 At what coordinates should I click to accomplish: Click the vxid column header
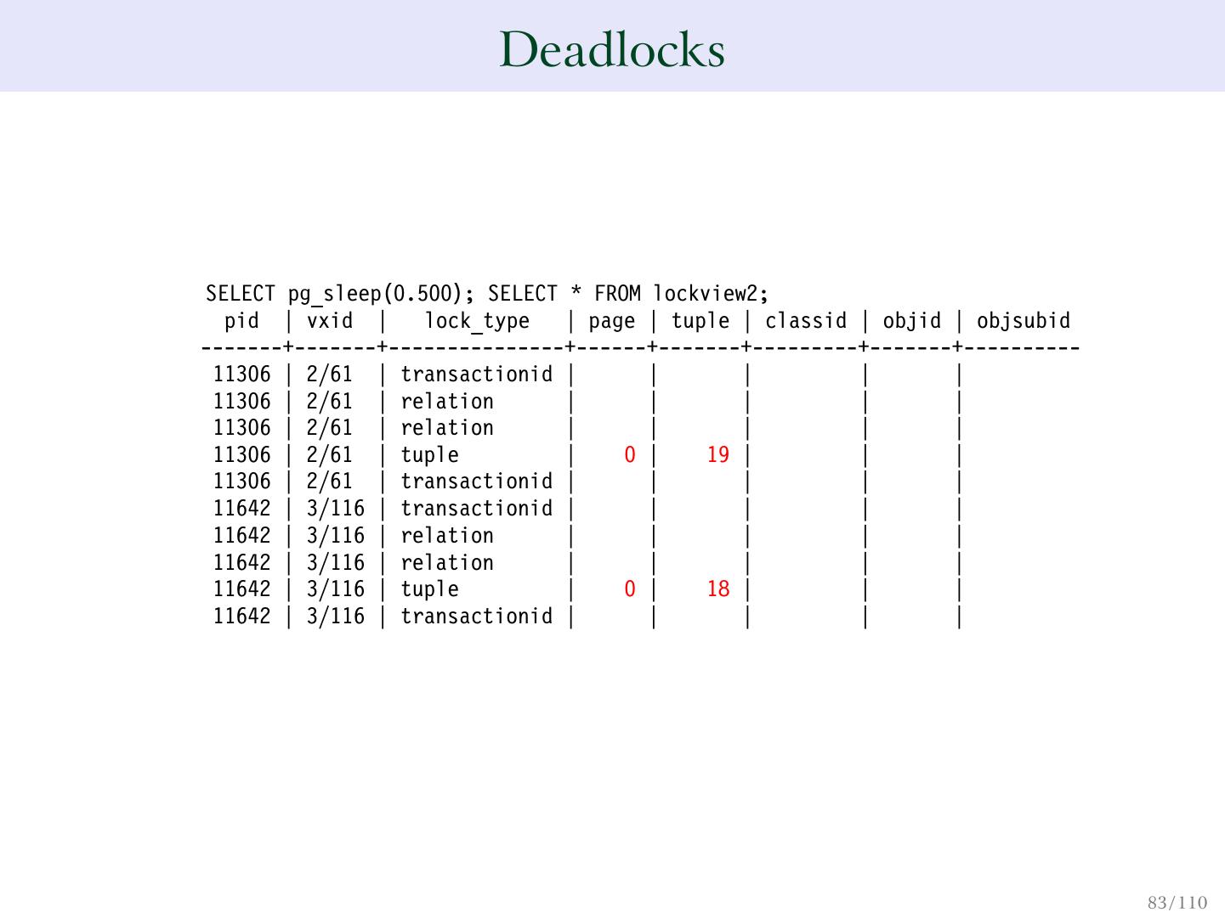(330, 321)
